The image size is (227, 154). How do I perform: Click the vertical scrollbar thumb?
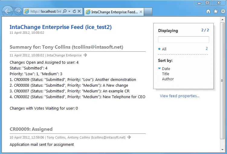(222, 81)
